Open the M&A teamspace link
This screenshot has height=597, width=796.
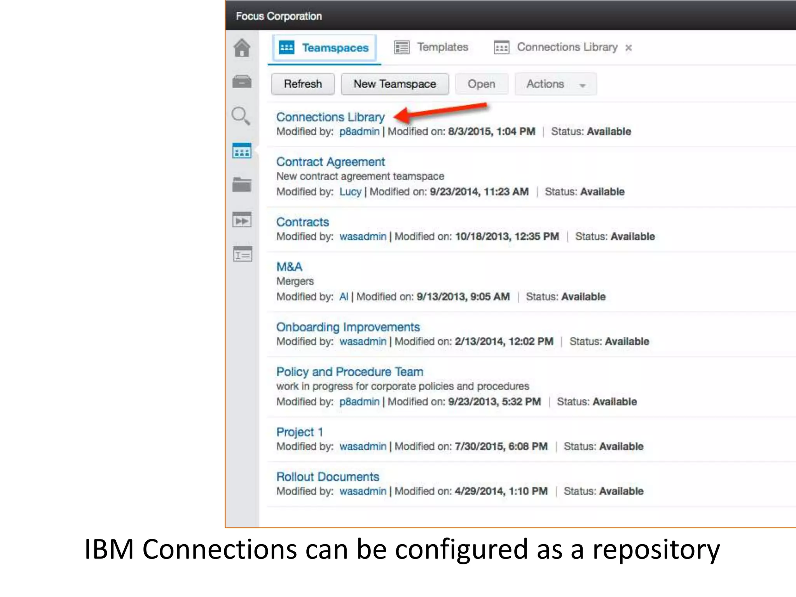coord(289,267)
